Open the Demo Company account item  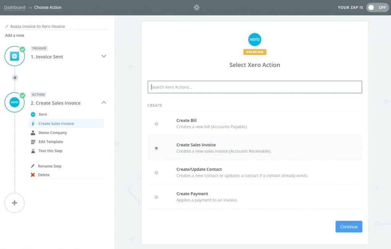[x=52, y=133]
